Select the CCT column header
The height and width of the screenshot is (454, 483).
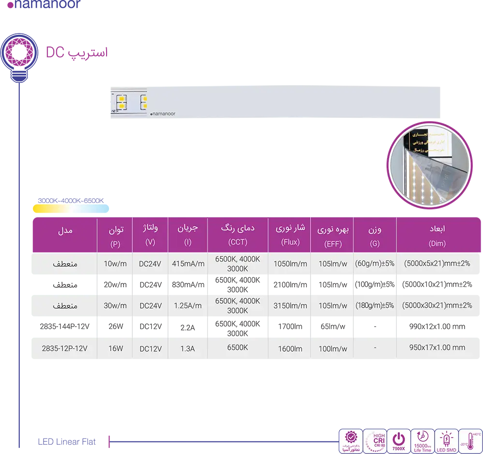point(237,235)
